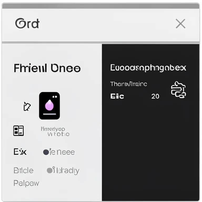Select the dark radio dot beside Eix
The image size is (202, 202).
click(x=46, y=152)
